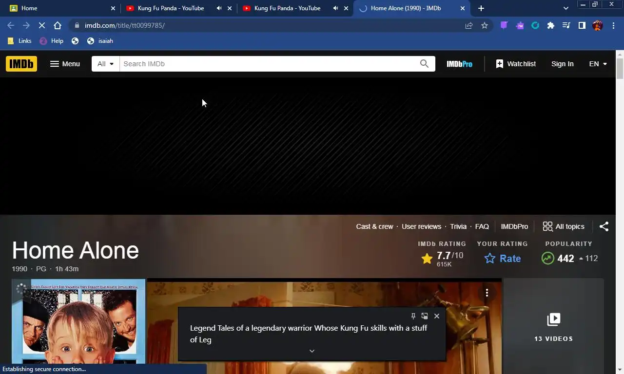The width and height of the screenshot is (624, 374).
Task: Close the Home tab
Action: 113,8
